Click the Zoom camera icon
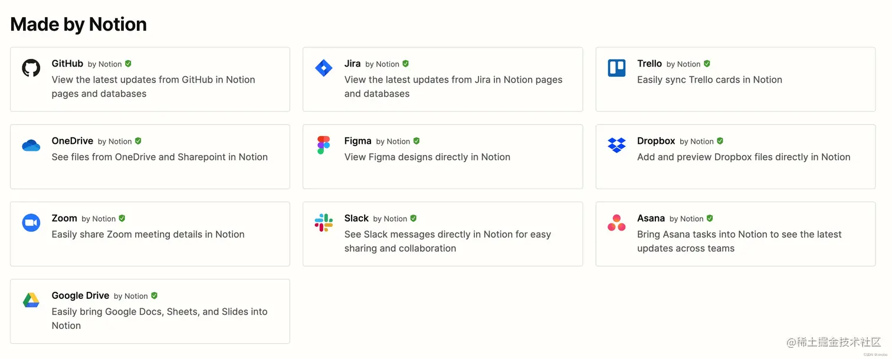Screen dimensions: 892x359 [x=31, y=222]
